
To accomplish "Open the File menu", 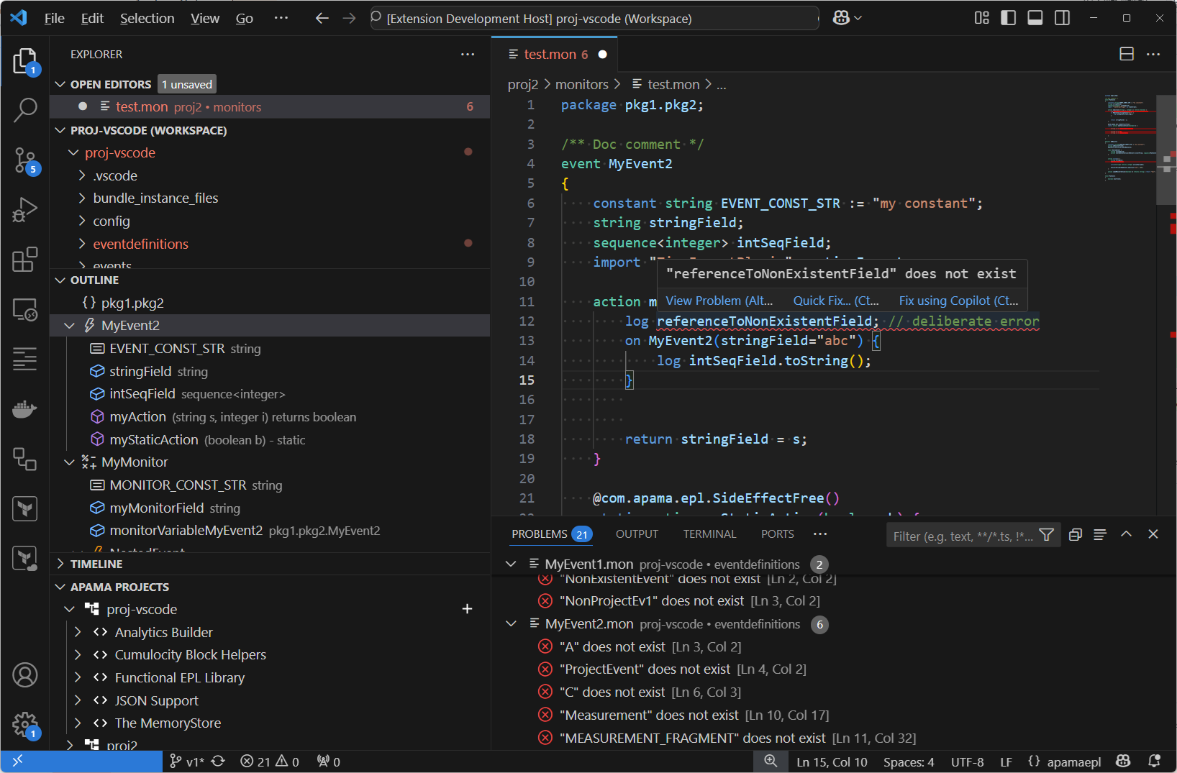I will pyautogui.click(x=55, y=18).
